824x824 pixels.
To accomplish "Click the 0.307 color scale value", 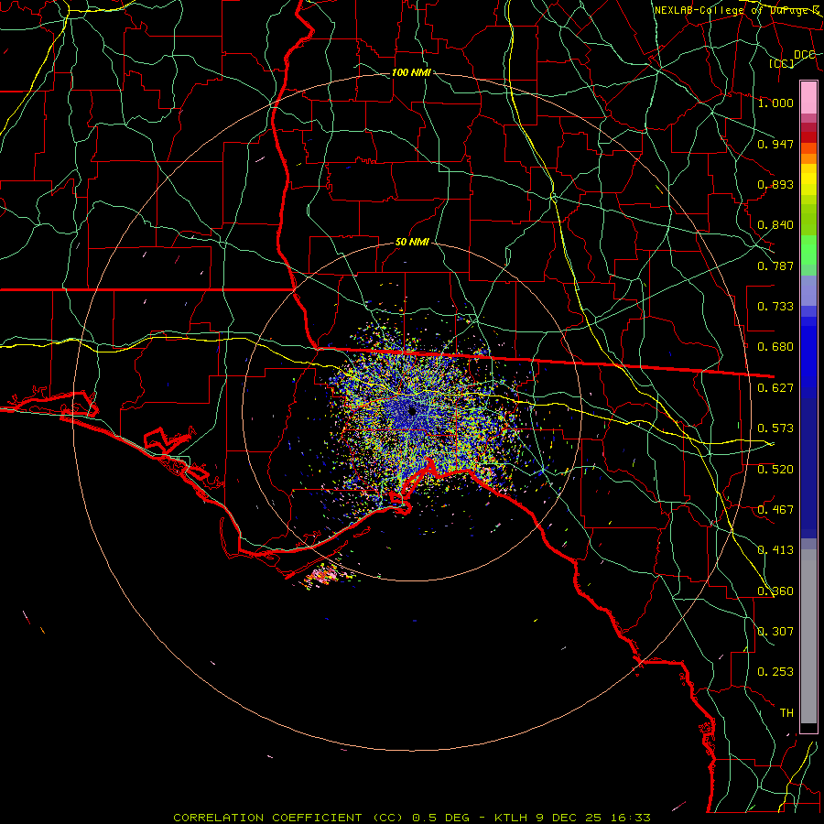I will pyautogui.click(x=775, y=632).
